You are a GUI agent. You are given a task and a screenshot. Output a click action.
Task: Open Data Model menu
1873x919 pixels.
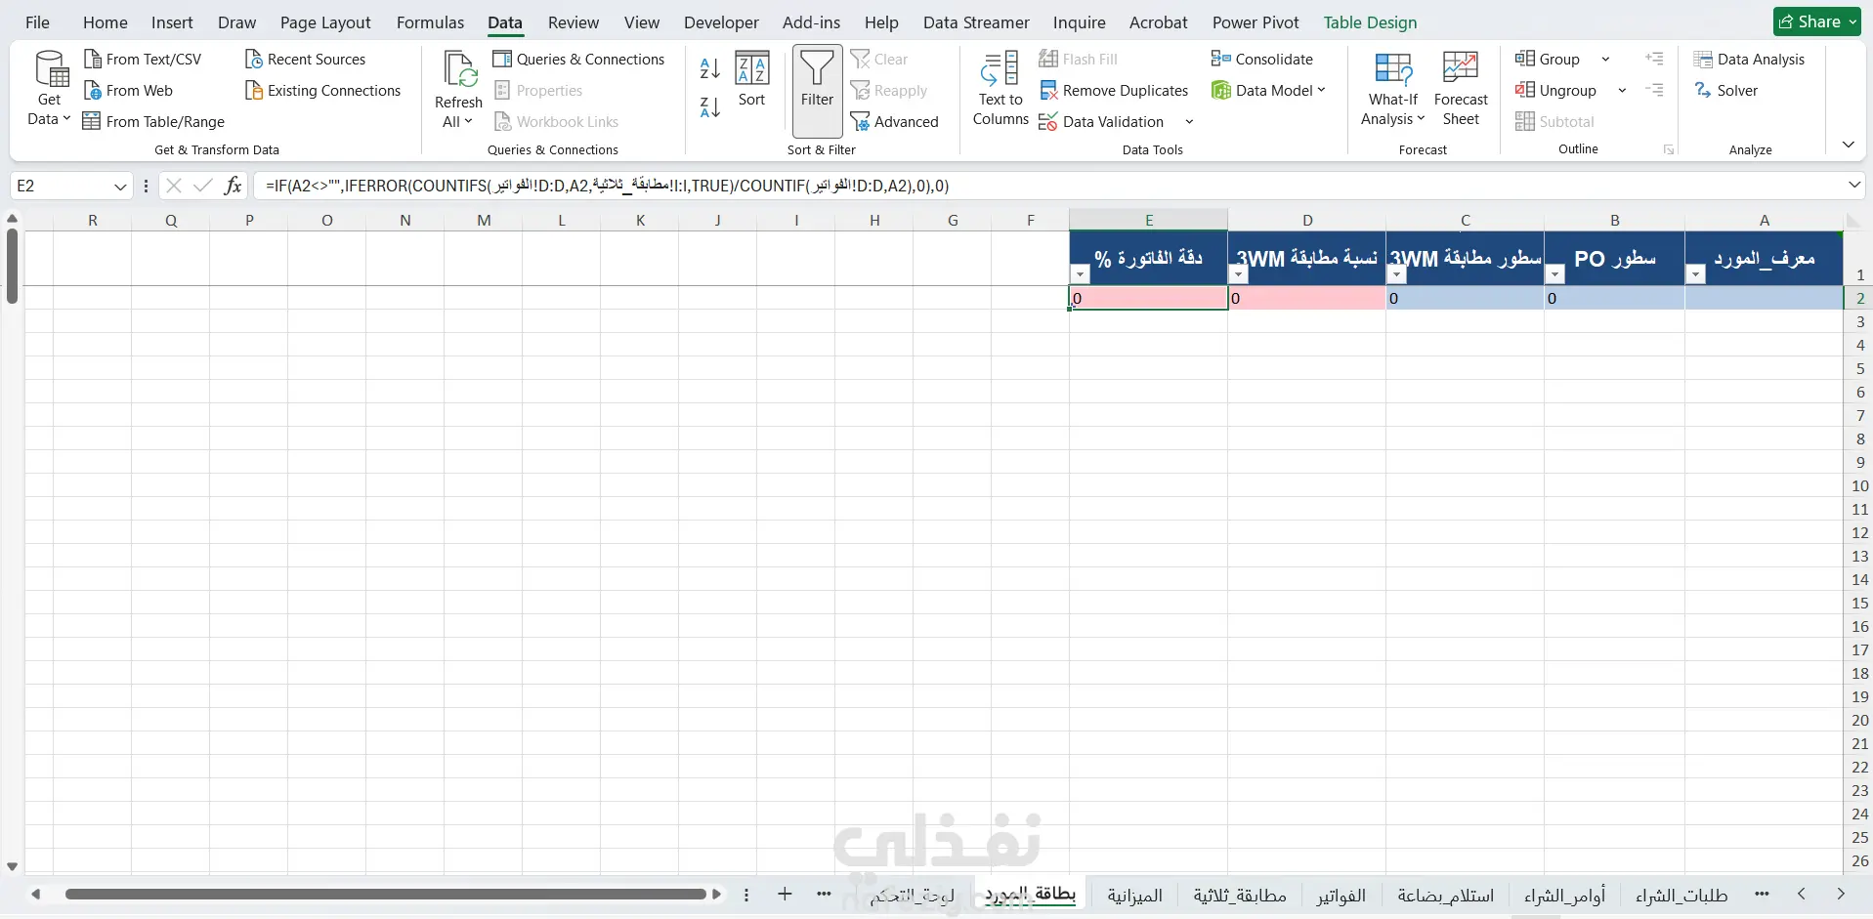[x=1268, y=90]
